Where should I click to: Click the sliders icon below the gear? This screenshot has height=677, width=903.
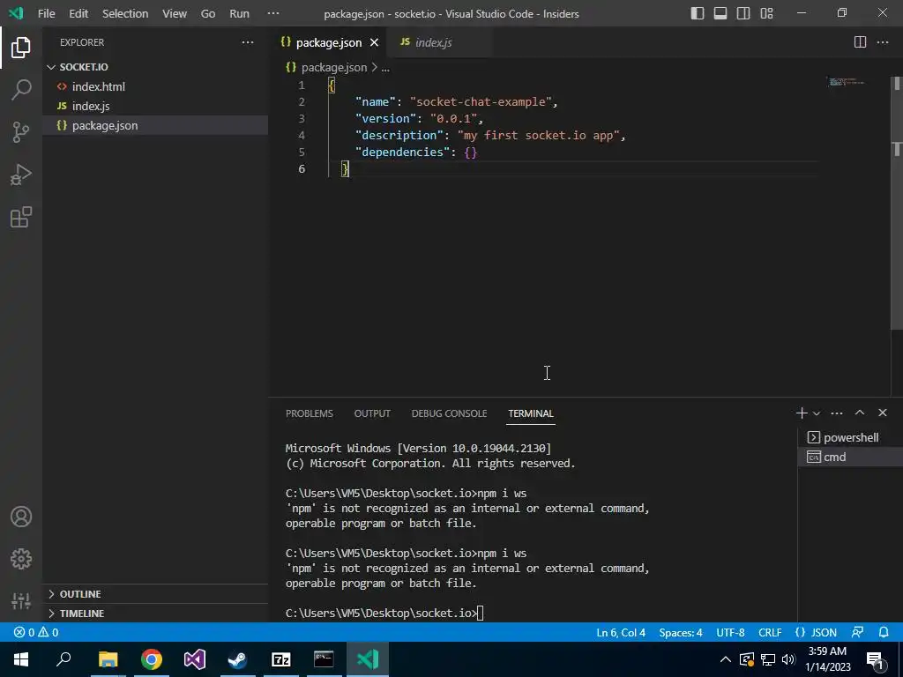pos(21,600)
